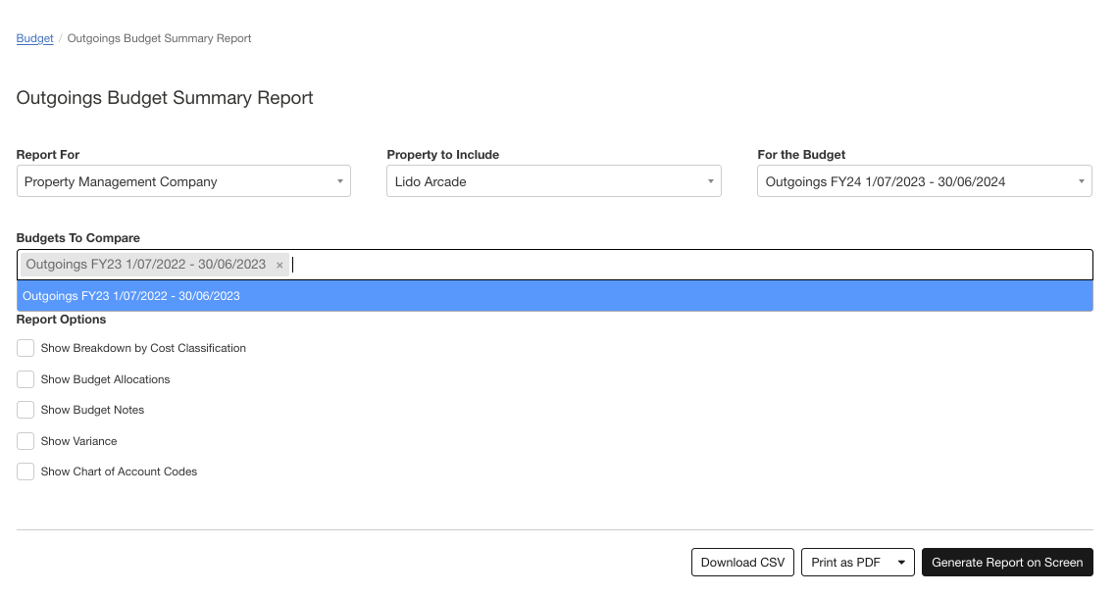Viewport: 1116px width, 595px height.
Task: Click the Report Options section label
Action: pos(61,320)
